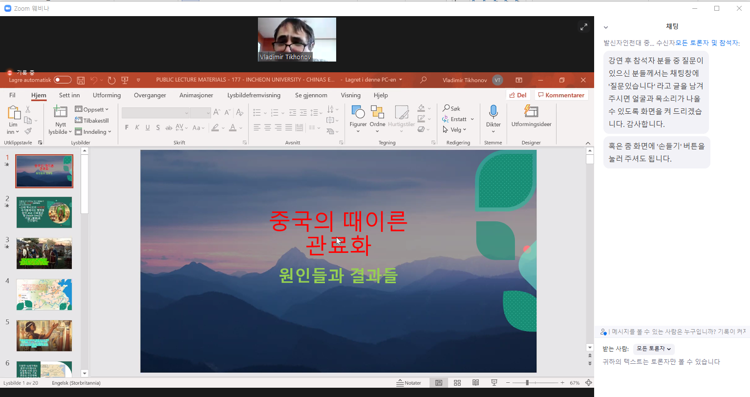The width and height of the screenshot is (750, 397).
Task: Click the Søk find icon in Redigering
Action: [451, 108]
